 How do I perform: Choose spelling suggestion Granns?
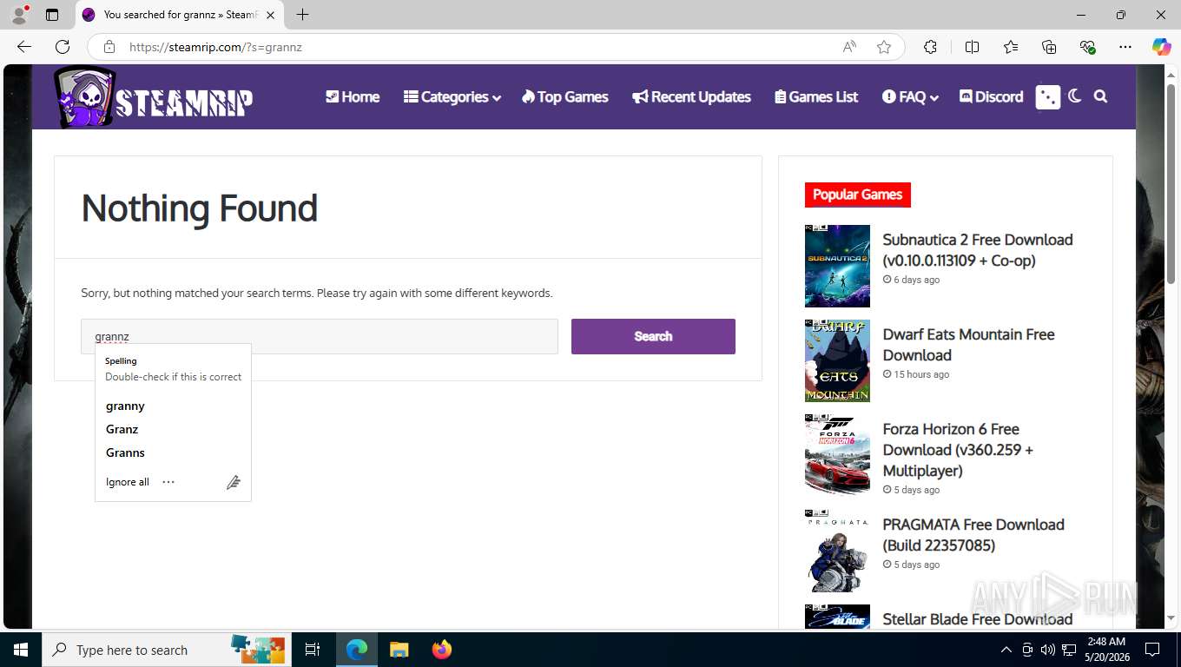125,452
